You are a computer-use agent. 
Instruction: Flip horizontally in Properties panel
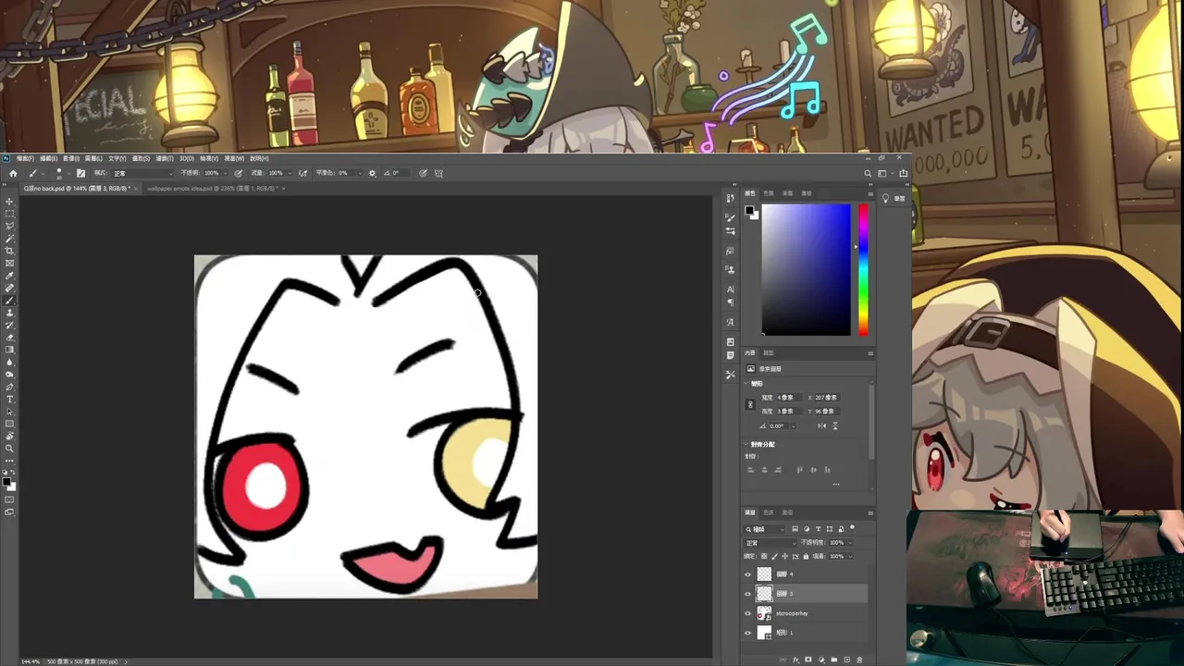(822, 425)
